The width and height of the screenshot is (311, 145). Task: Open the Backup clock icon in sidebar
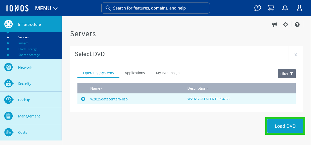click(9, 100)
